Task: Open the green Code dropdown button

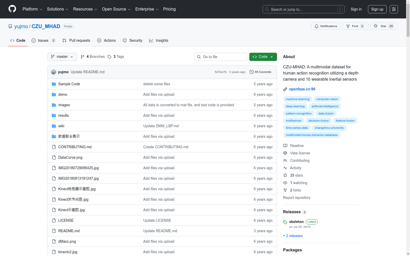Action: click(x=263, y=57)
